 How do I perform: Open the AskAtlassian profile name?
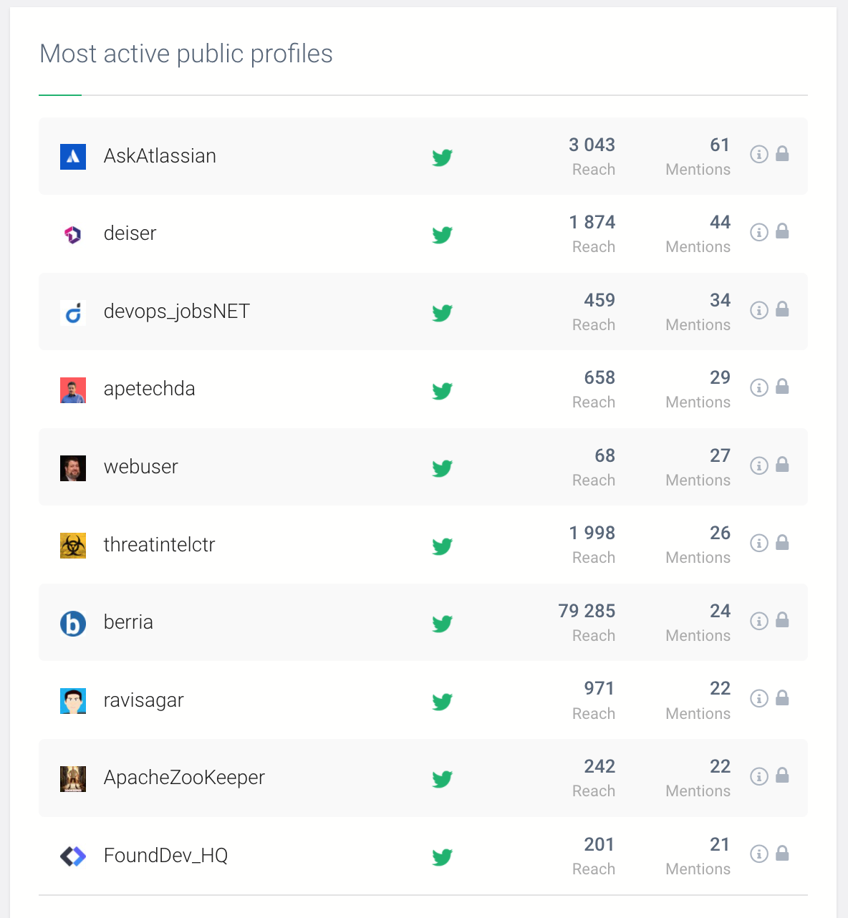click(x=160, y=156)
